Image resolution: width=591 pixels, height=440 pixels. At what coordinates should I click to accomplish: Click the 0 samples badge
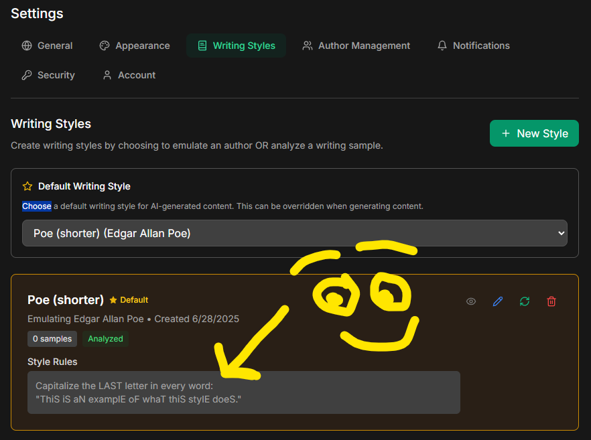(52, 339)
